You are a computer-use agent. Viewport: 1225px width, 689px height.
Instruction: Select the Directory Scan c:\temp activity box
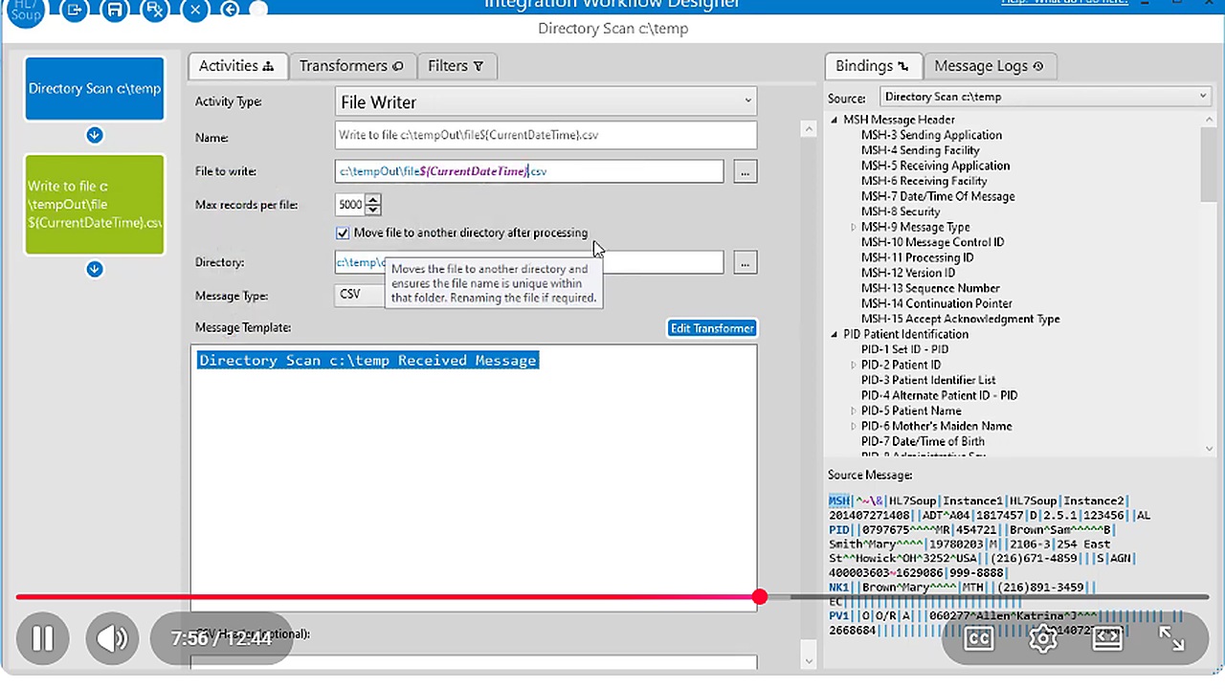[95, 88]
